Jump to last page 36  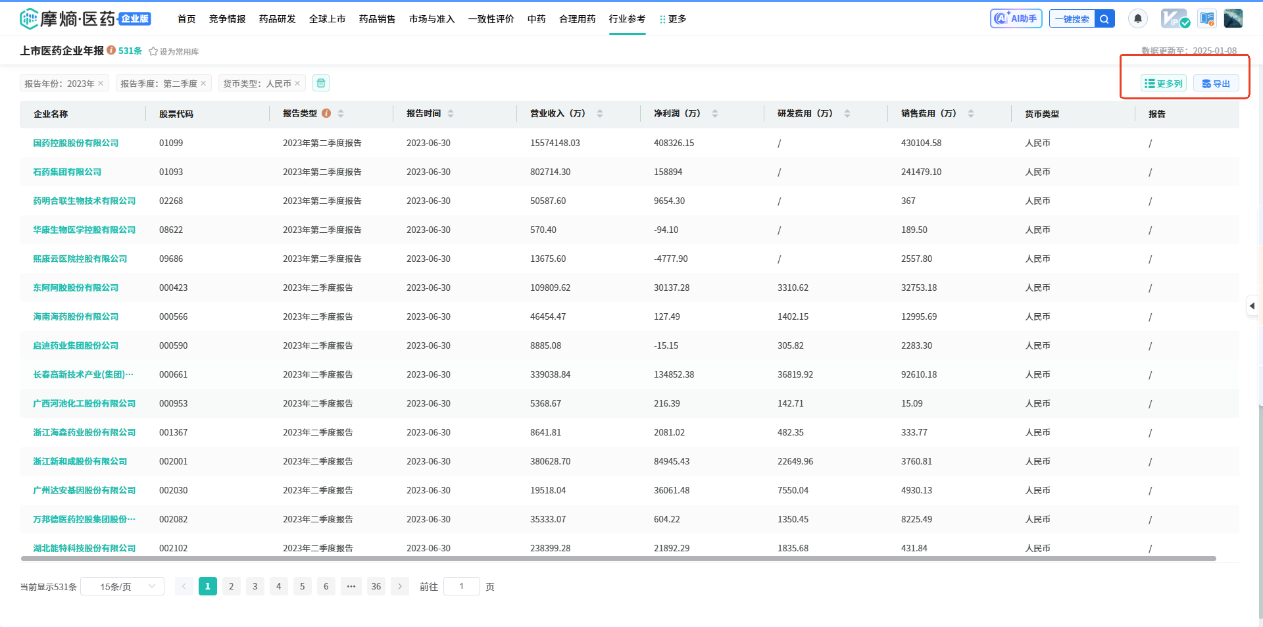click(x=376, y=586)
